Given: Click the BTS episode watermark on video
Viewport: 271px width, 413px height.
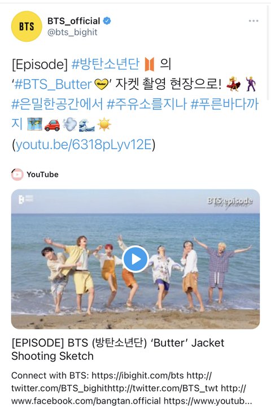Looking at the screenshot, I should pyautogui.click(x=230, y=202).
